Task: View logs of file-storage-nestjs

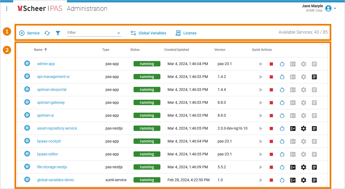Action: click(314, 167)
